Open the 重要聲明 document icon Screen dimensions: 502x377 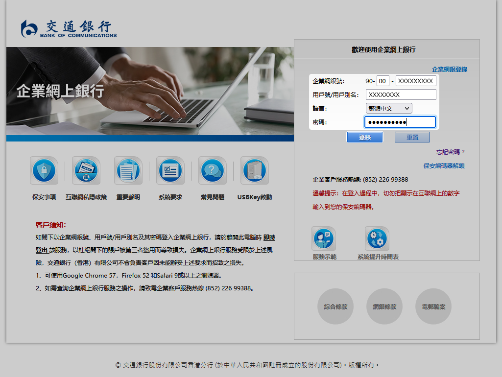coord(128,170)
